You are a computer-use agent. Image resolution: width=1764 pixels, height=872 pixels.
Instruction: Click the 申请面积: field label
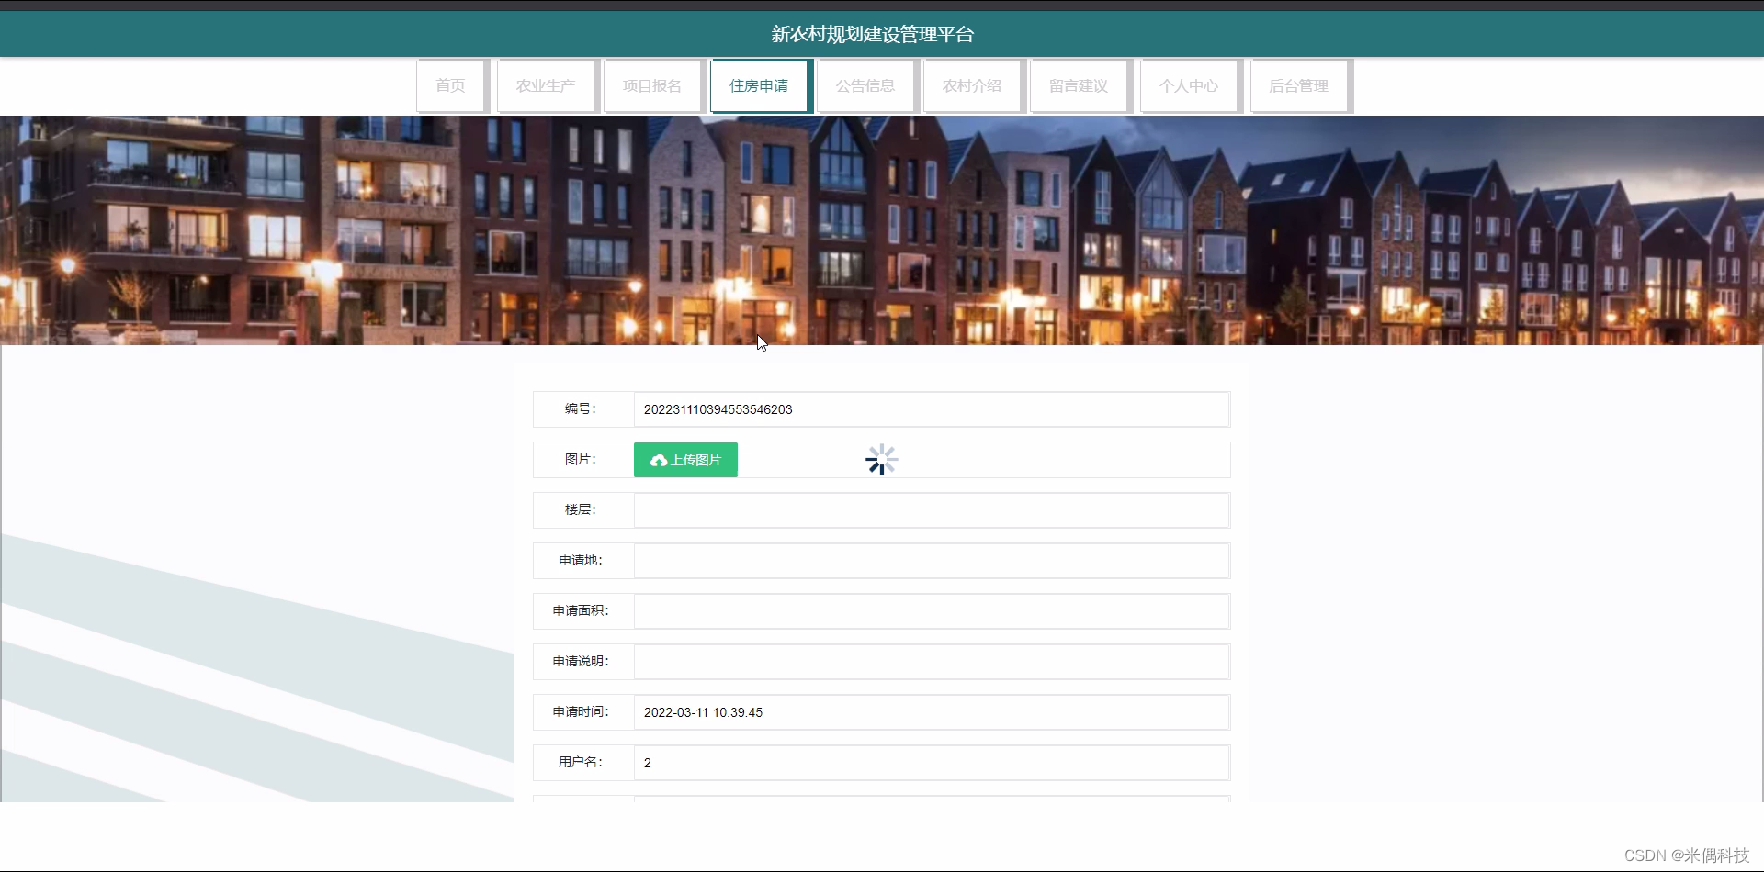[x=581, y=611]
